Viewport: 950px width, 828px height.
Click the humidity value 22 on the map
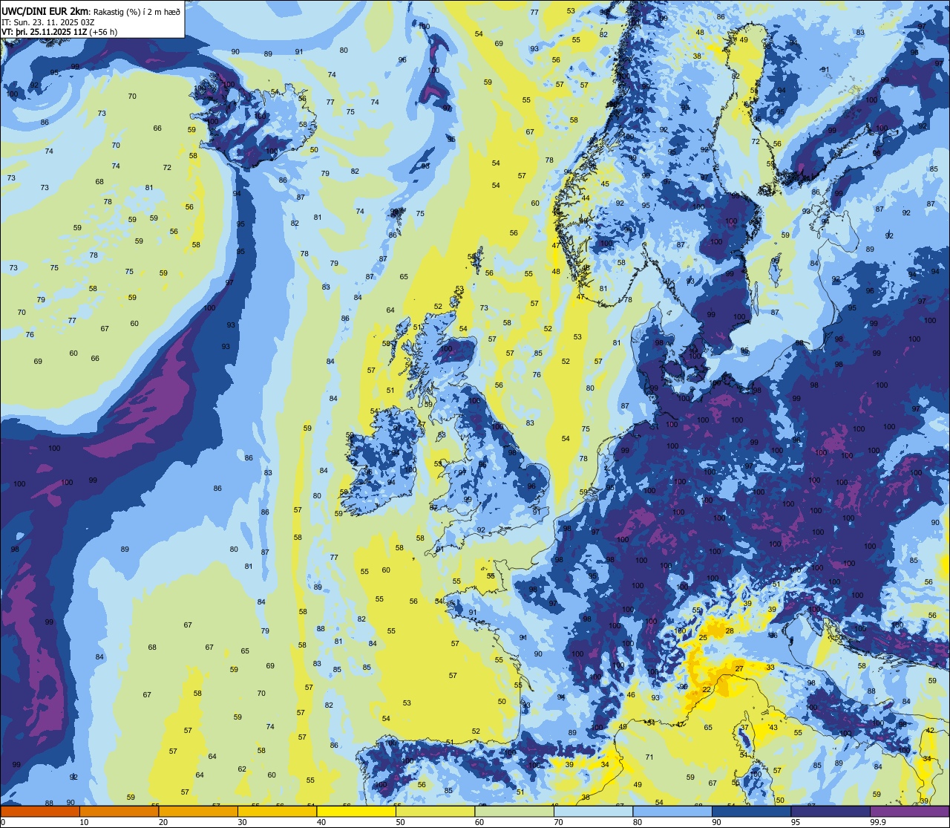click(x=707, y=690)
